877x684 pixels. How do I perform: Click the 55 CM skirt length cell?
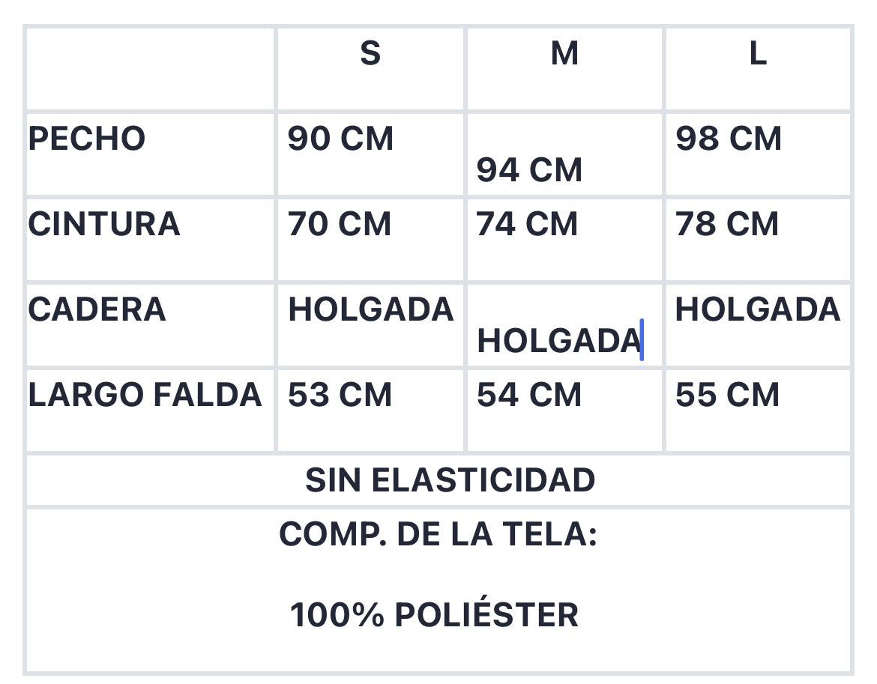point(758,411)
